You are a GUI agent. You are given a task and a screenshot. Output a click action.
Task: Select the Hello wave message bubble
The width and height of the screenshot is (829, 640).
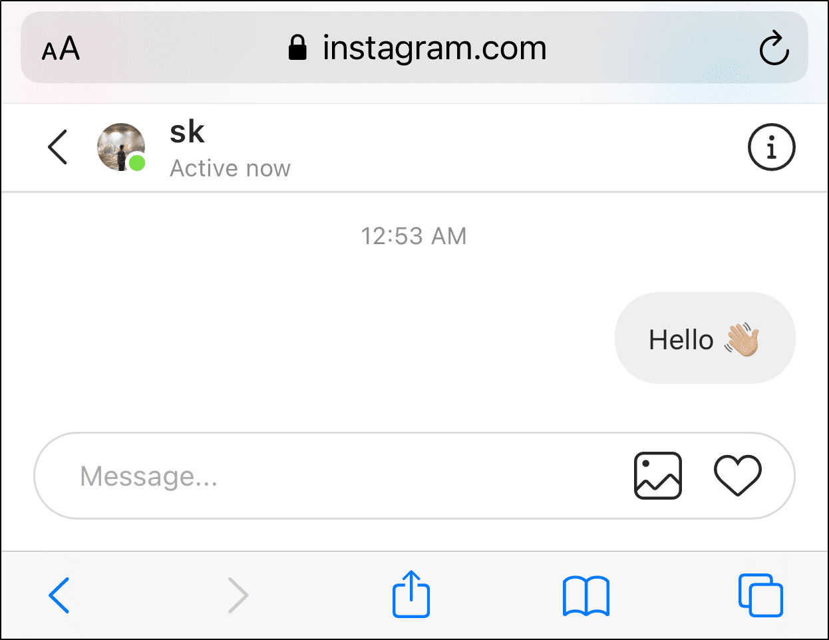pos(705,338)
